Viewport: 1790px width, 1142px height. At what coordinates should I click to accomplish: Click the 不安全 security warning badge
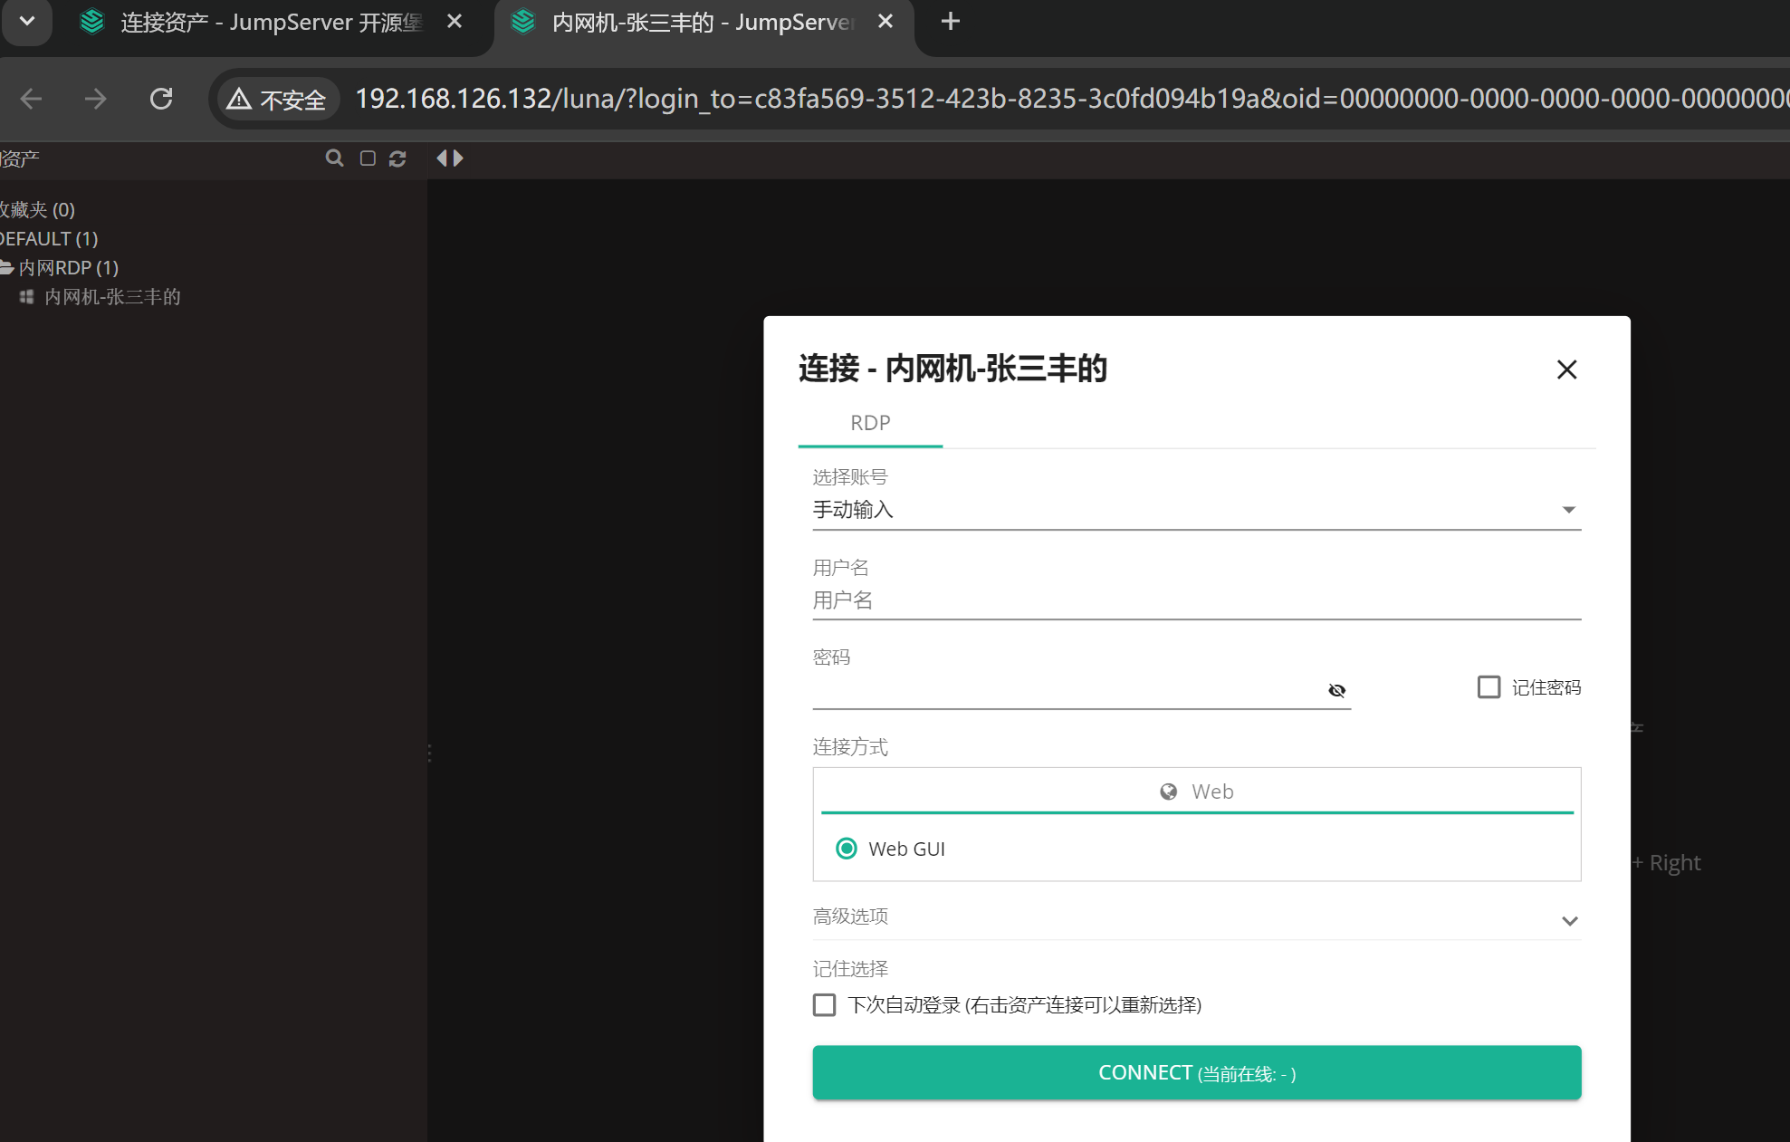(277, 99)
